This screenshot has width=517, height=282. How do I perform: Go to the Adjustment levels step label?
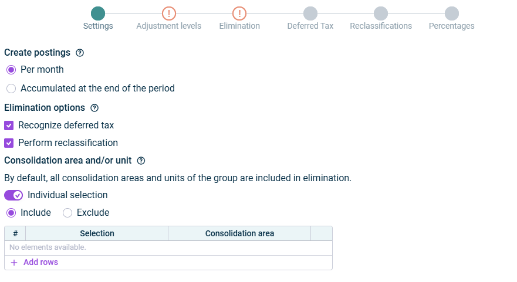[x=168, y=26]
